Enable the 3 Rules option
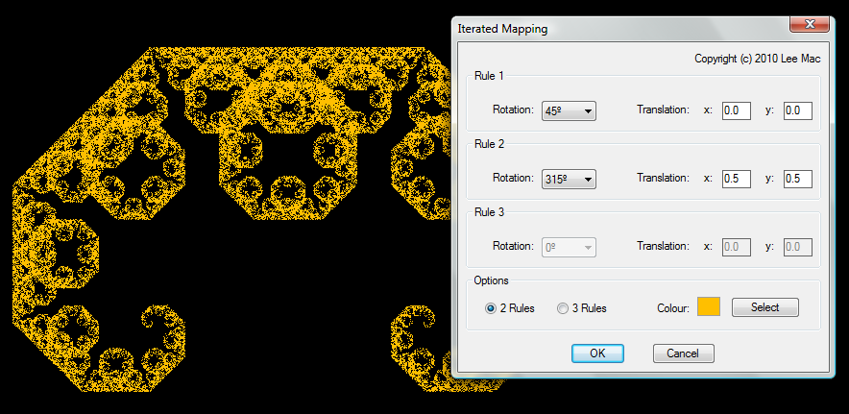This screenshot has height=414, width=849. (563, 308)
